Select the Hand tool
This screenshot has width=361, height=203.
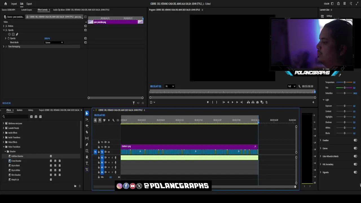point(87,157)
